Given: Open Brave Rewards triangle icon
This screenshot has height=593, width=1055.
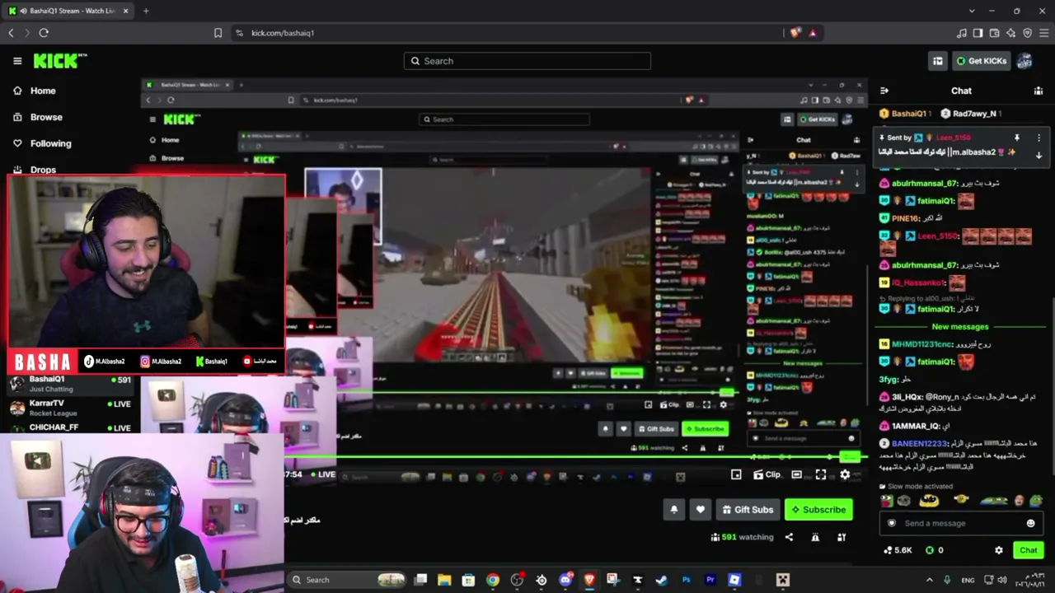Looking at the screenshot, I should click(x=813, y=33).
